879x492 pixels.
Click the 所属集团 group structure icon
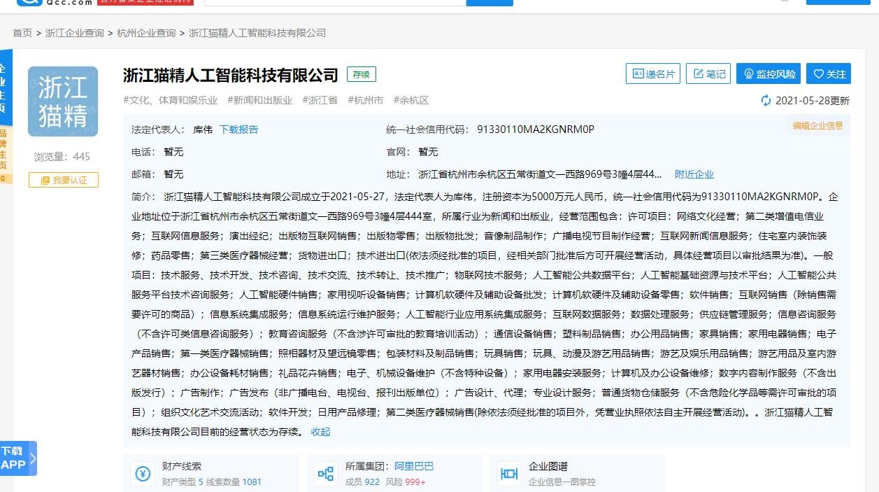point(325,473)
